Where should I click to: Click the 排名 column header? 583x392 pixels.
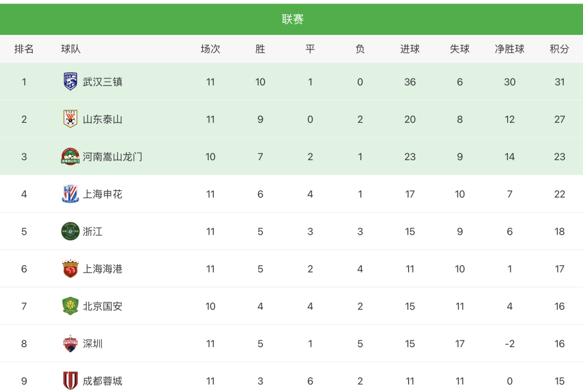24,49
